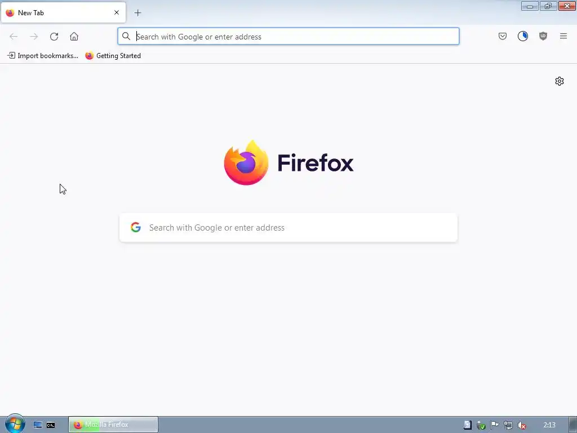Reload the current page
This screenshot has width=577, height=433.
pos(54,37)
